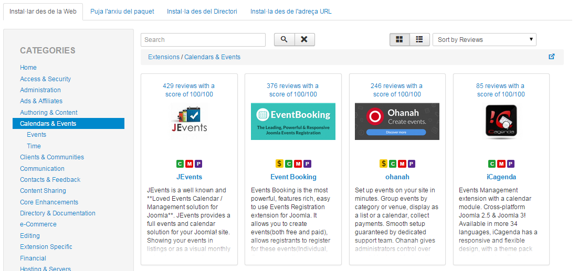
Task: Click the green C component badge under iCagenda
Action: pyautogui.click(x=492, y=164)
